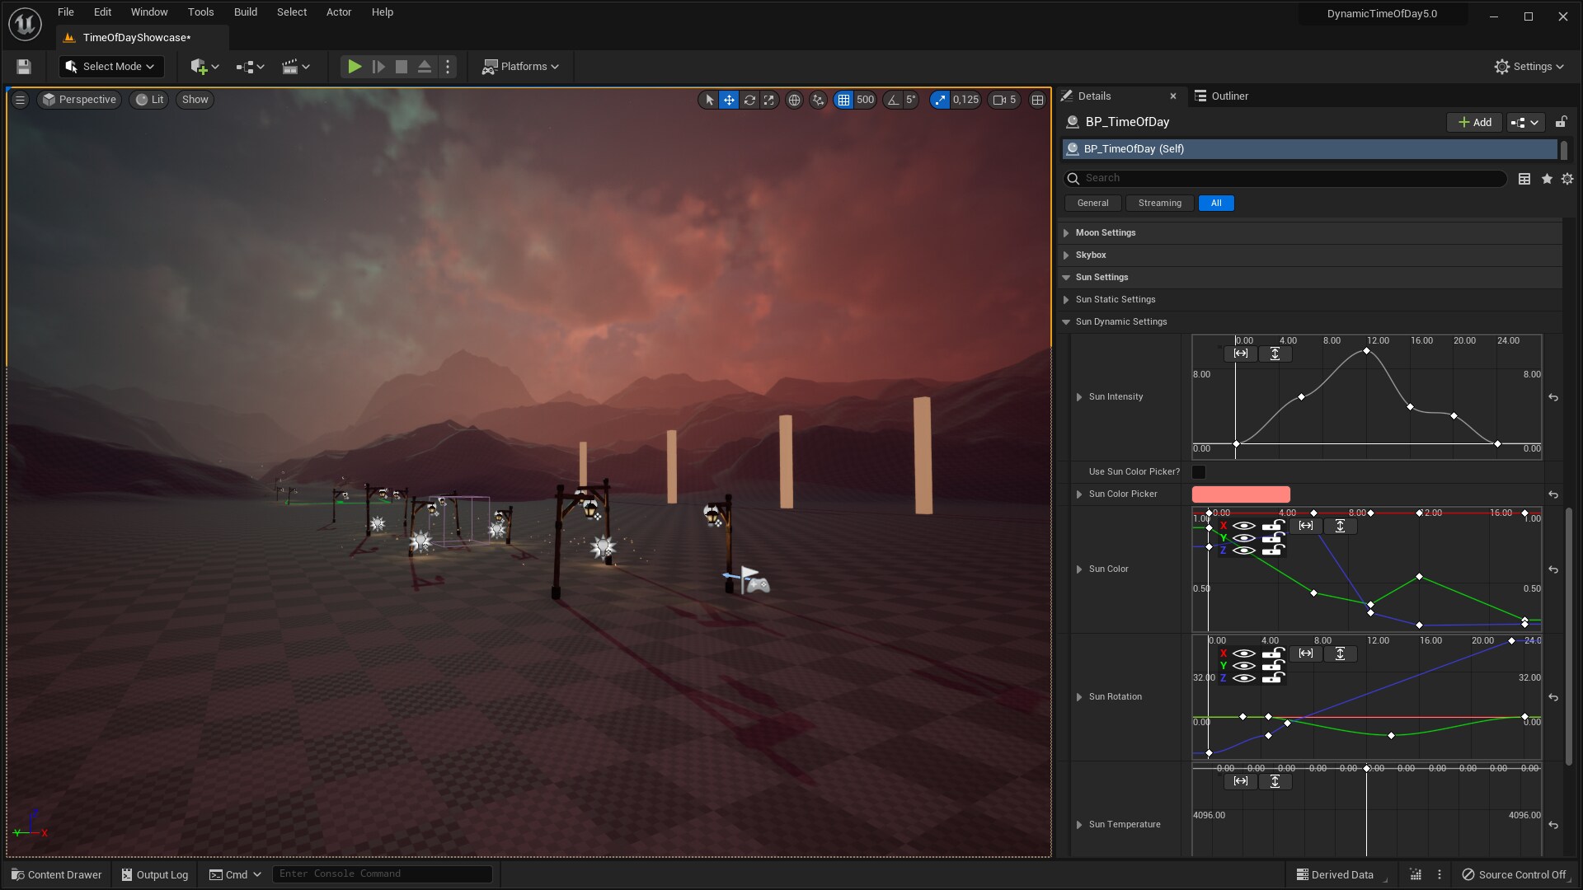Hide the X channel in Sun Color curve

(x=1244, y=526)
